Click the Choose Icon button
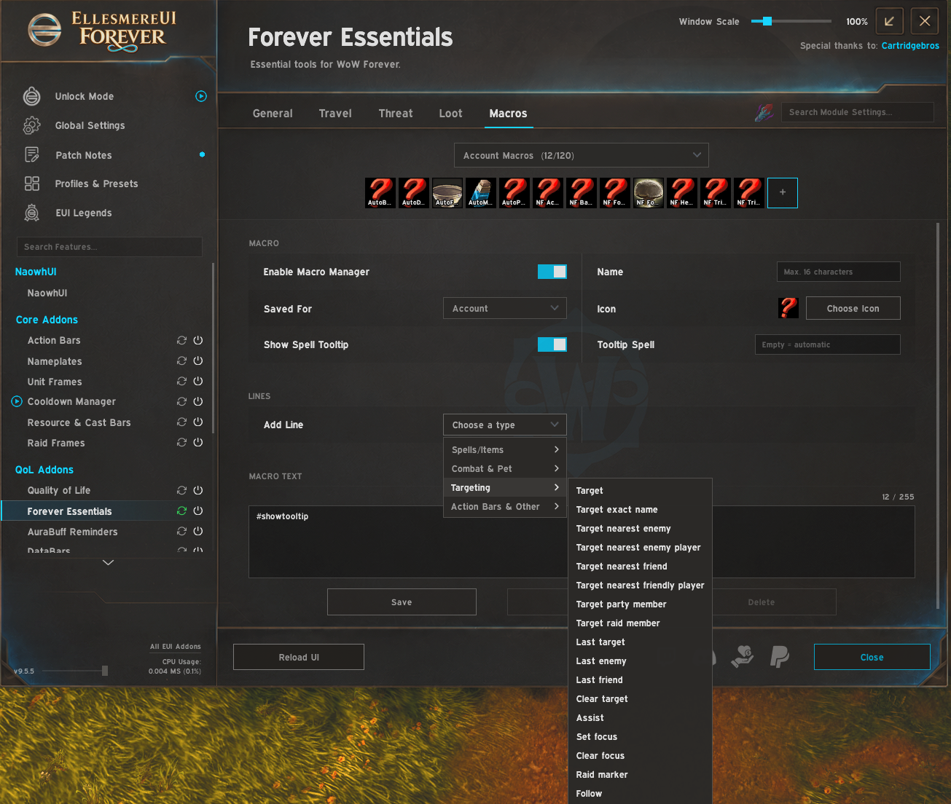Screen dimensions: 951x804 tap(853, 308)
